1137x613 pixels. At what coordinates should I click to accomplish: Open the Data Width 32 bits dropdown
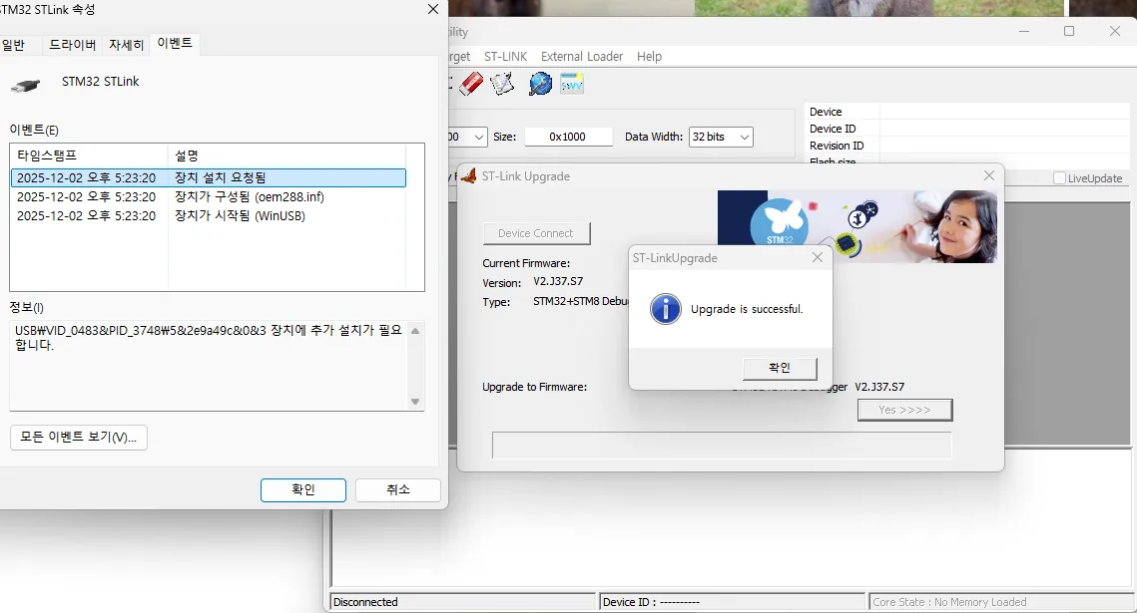(743, 137)
